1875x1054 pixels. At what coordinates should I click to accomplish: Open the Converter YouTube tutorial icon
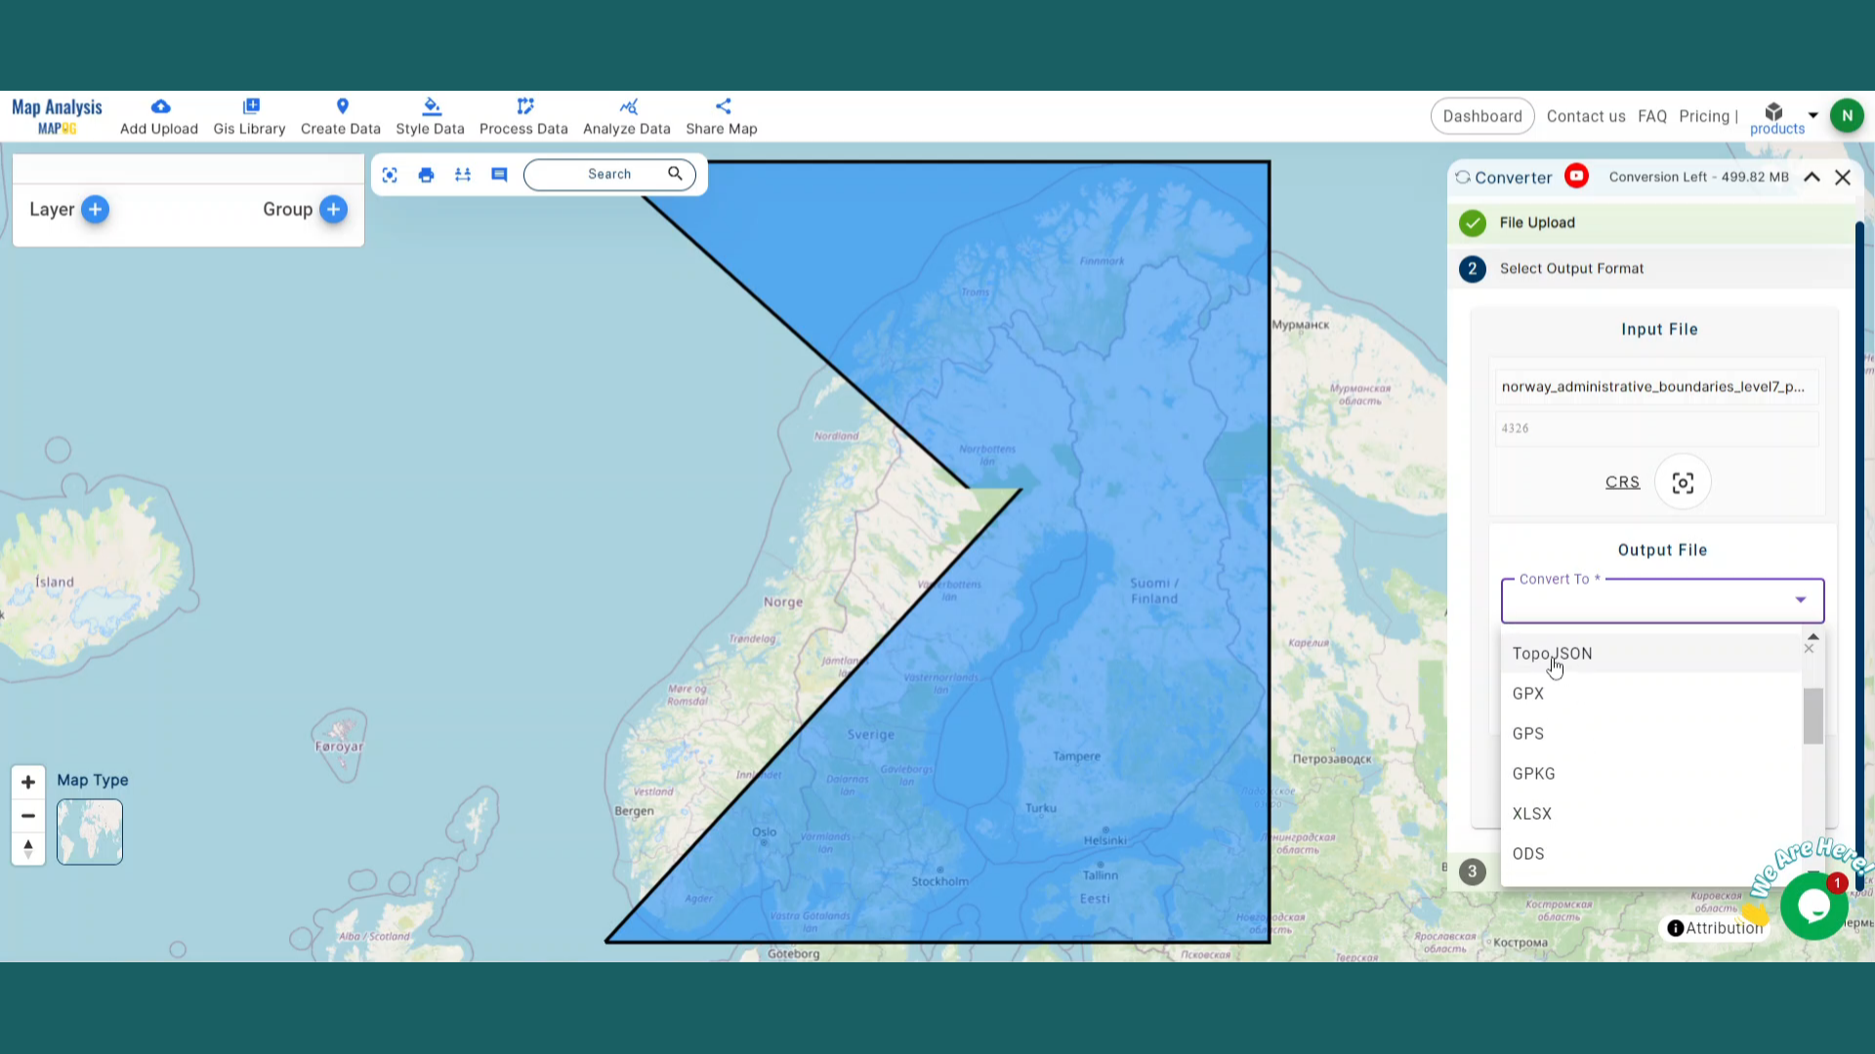[x=1577, y=177]
